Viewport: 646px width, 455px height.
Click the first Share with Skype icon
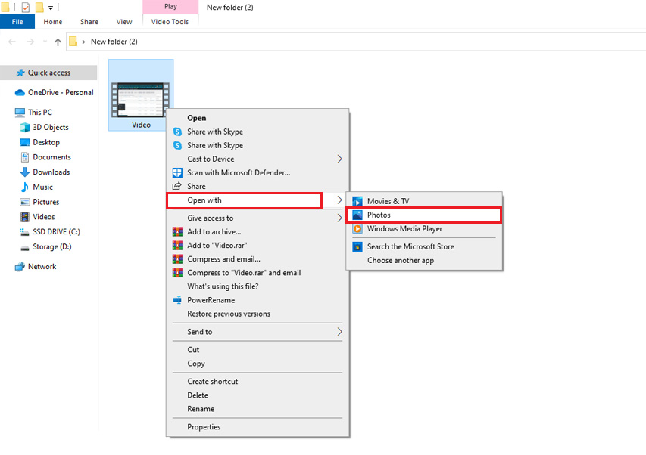click(177, 132)
